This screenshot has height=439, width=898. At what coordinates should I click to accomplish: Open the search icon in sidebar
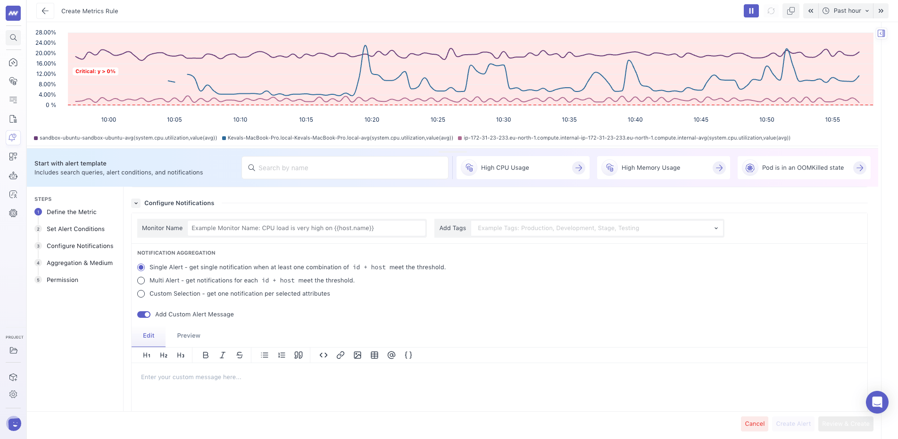click(x=13, y=38)
